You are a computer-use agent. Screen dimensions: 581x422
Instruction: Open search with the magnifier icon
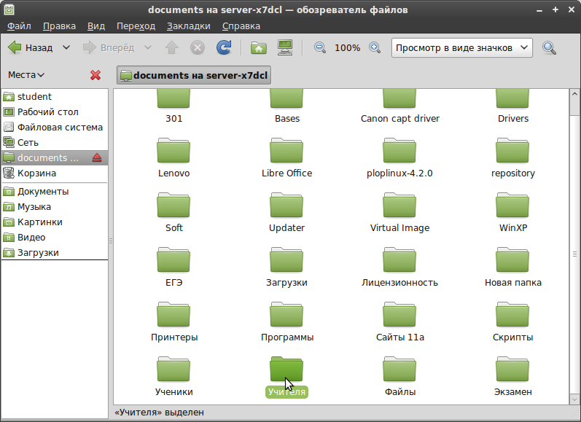pyautogui.click(x=549, y=48)
